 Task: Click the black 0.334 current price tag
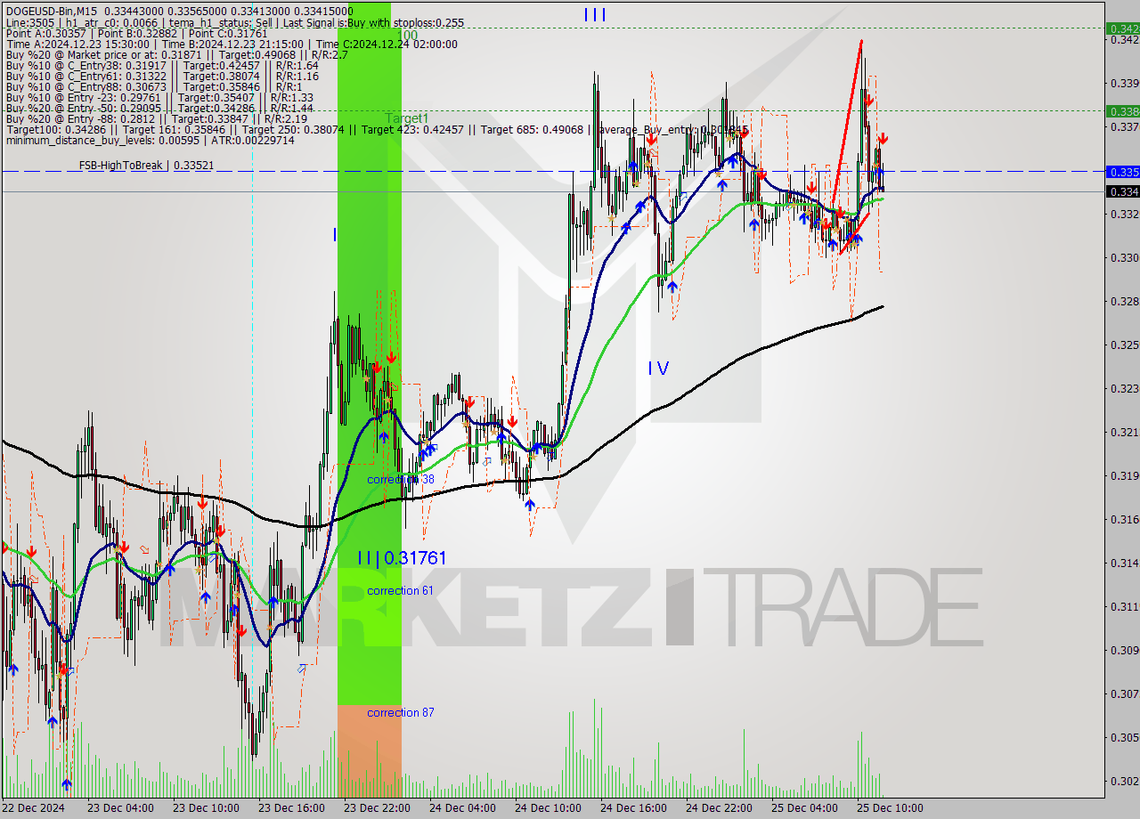[x=1122, y=191]
